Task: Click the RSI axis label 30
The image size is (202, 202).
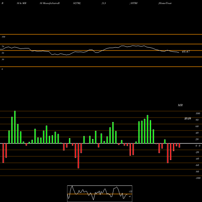Action: click(3, 59)
